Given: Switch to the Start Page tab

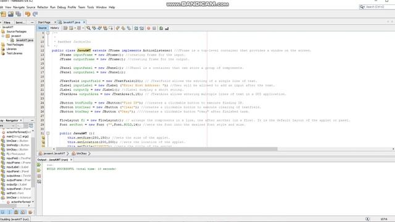Looking at the screenshot, I should 44,22.
